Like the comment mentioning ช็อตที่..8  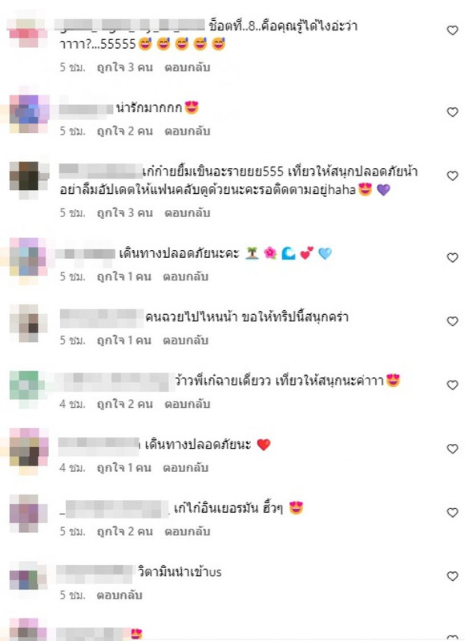pos(452,30)
